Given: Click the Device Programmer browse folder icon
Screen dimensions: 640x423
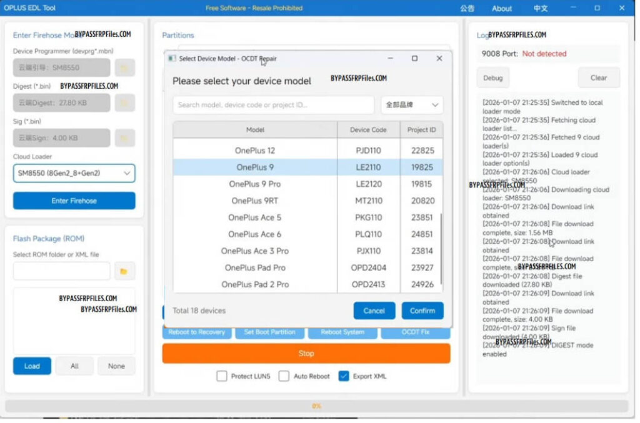Looking at the screenshot, I should pyautogui.click(x=124, y=67).
